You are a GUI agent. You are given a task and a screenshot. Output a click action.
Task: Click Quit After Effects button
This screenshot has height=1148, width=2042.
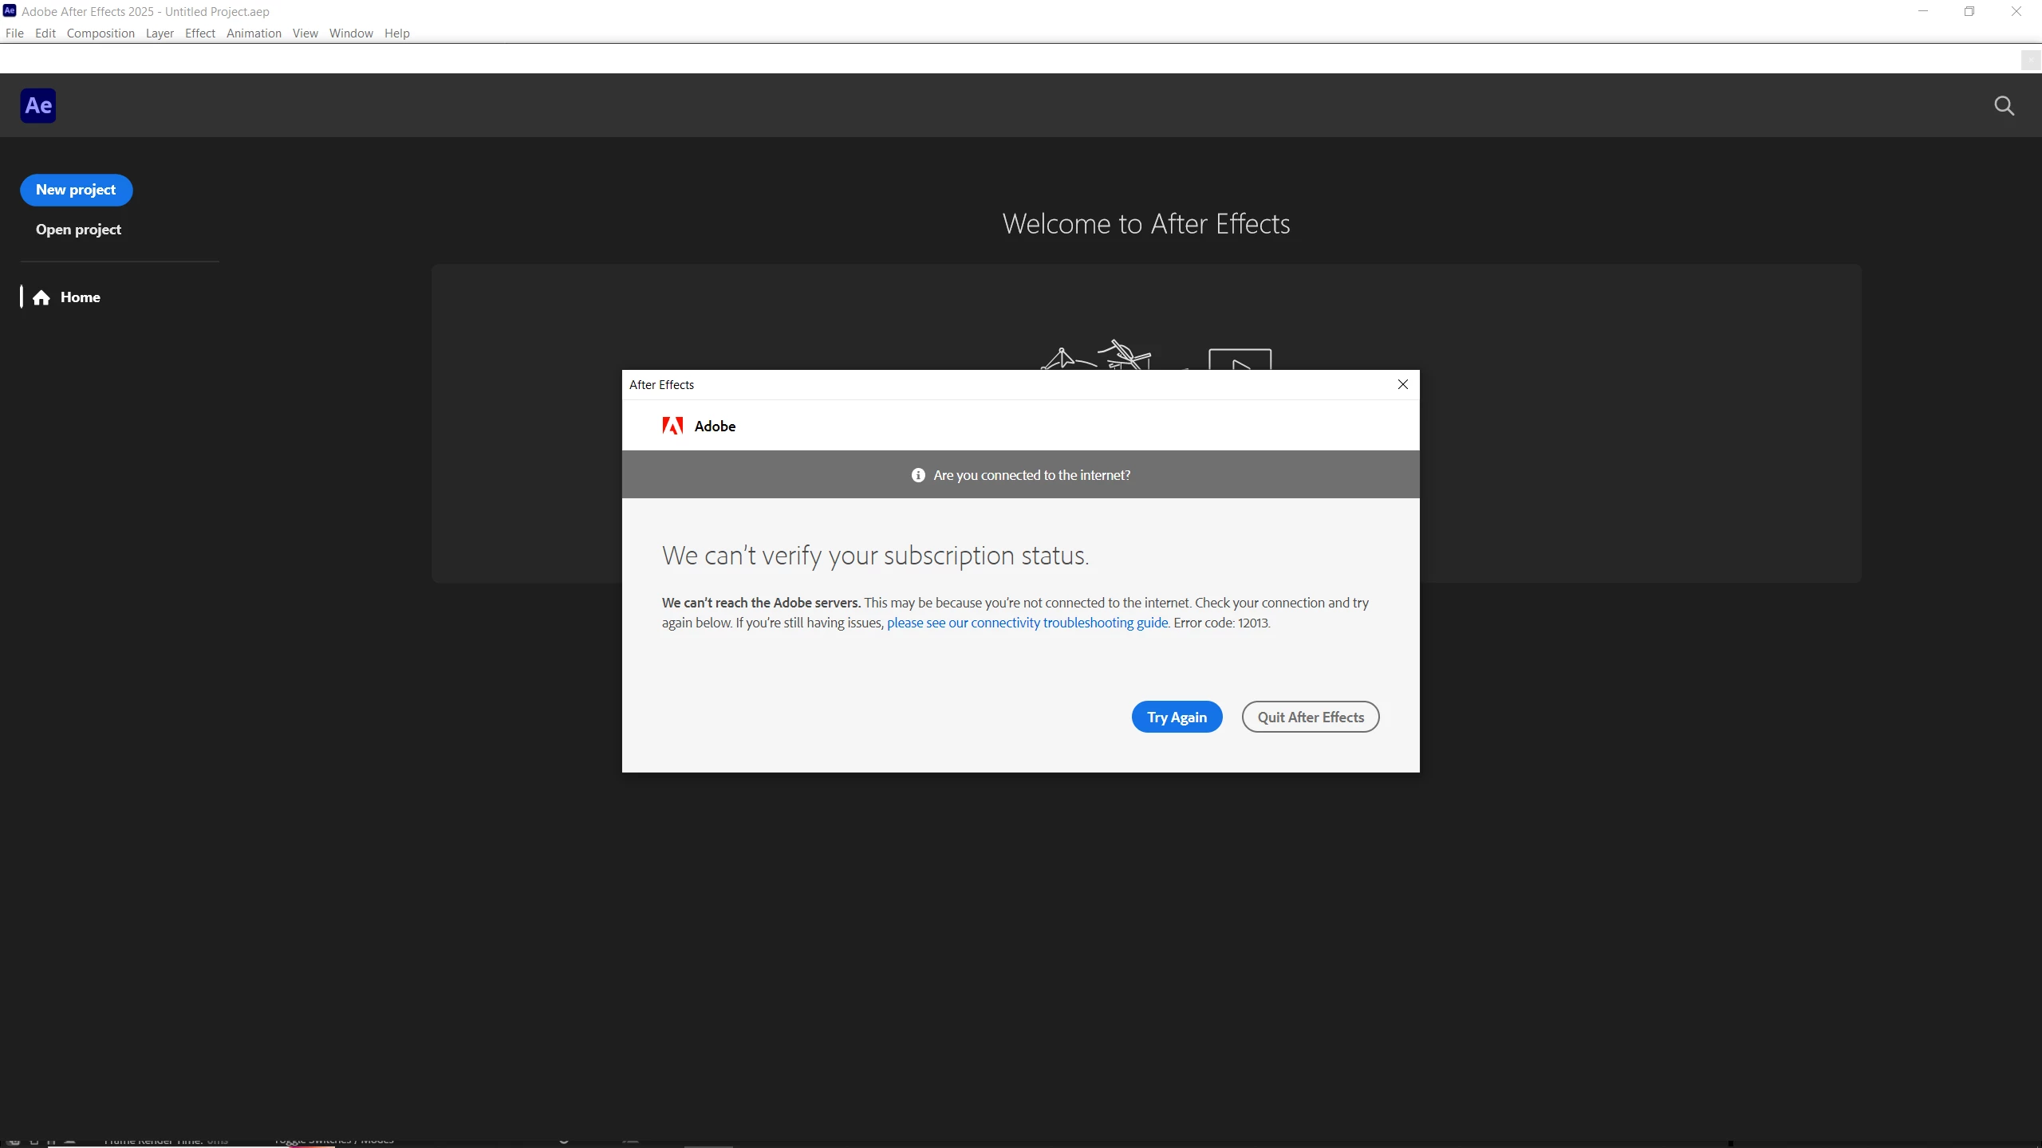tap(1310, 717)
